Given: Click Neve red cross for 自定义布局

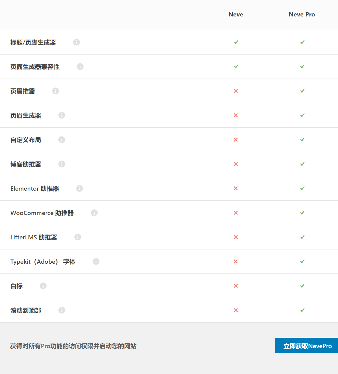Looking at the screenshot, I should click(x=236, y=139).
